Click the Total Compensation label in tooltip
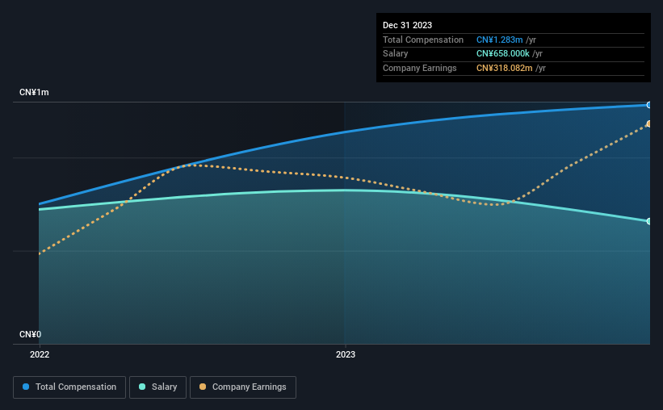The height and width of the screenshot is (410, 663). point(423,40)
